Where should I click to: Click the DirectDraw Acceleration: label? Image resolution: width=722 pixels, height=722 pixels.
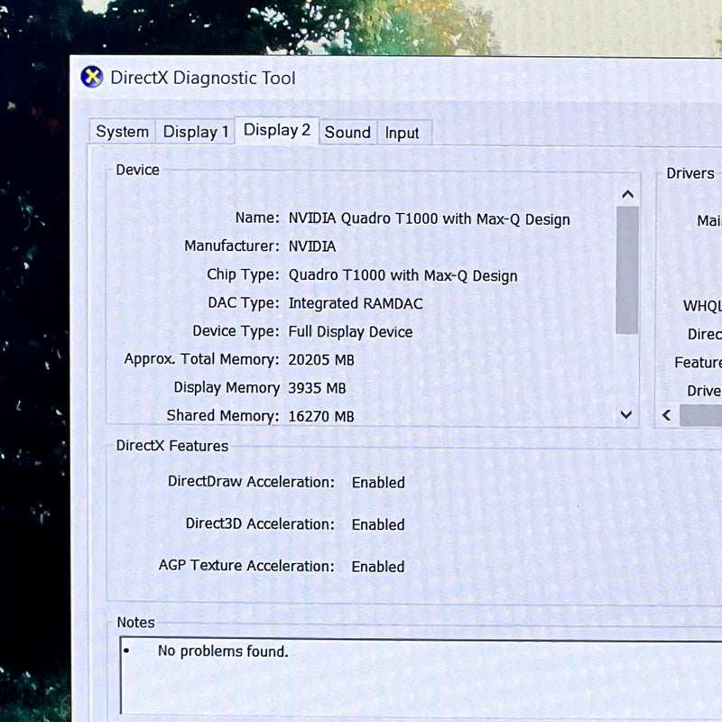(252, 482)
